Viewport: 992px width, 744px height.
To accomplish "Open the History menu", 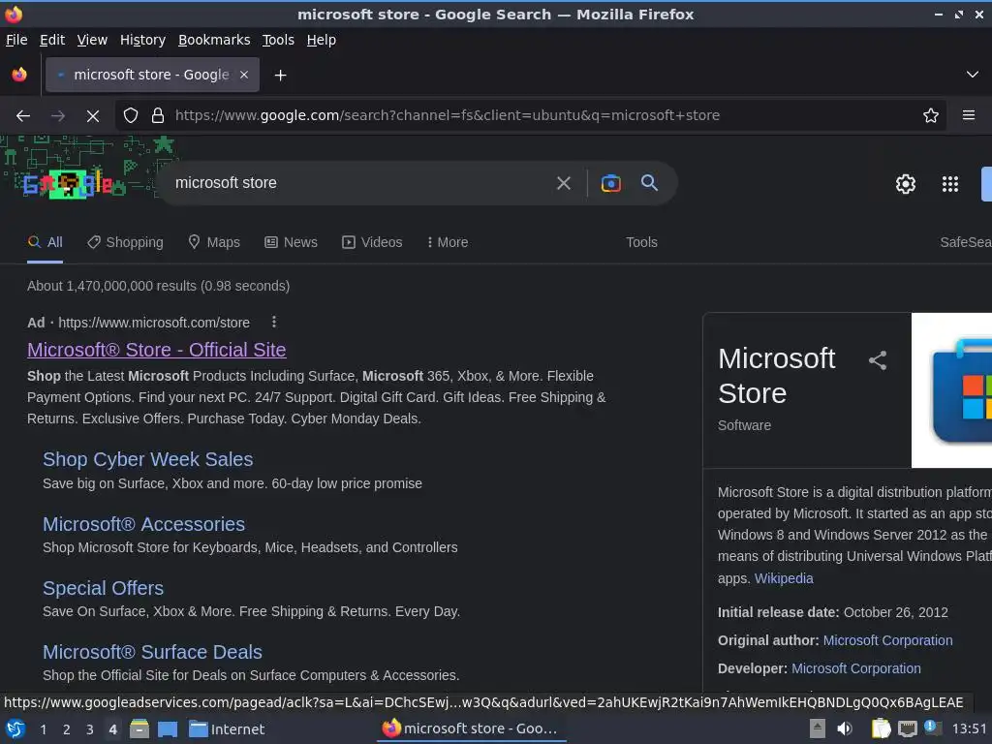I will point(143,40).
